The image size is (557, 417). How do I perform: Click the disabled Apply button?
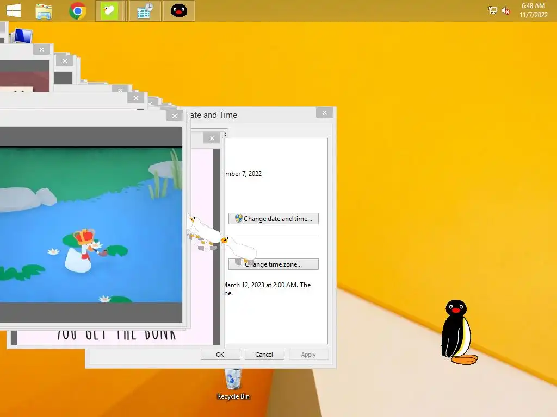point(308,354)
